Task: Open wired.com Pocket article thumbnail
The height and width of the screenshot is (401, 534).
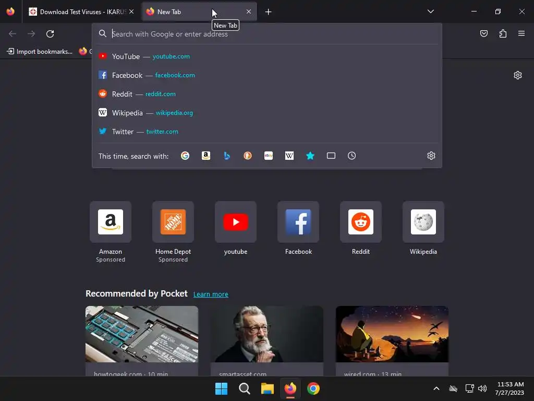Action: pos(392,334)
